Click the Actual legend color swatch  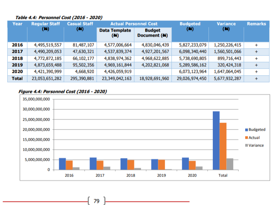pos(246,138)
